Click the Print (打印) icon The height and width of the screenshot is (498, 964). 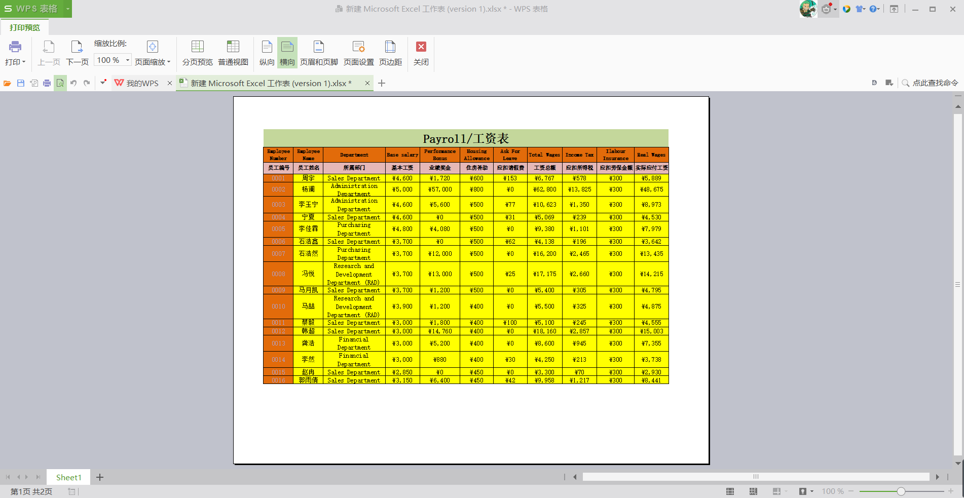coord(15,47)
